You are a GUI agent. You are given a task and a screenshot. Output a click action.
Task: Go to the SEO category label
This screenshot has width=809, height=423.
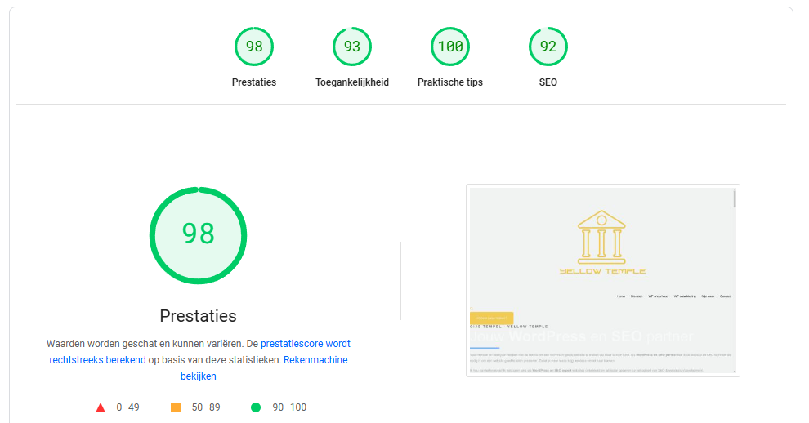[x=548, y=82]
